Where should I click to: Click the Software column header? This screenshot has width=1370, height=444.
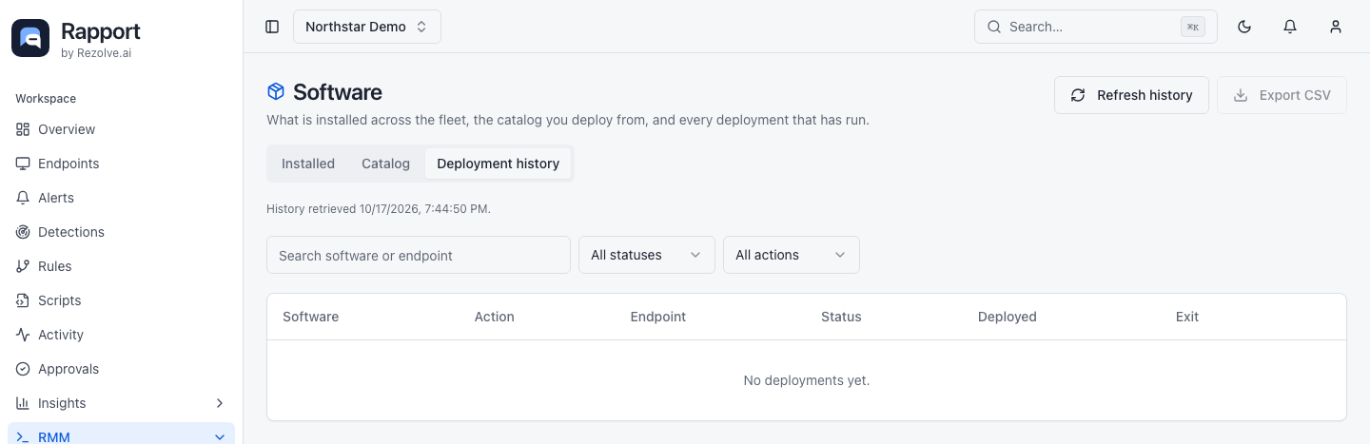[311, 317]
